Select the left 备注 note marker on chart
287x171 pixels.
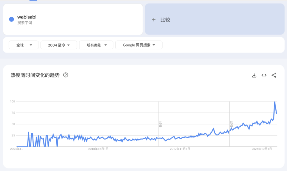[x=161, y=124]
